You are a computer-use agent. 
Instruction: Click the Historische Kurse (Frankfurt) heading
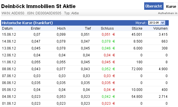27,23
